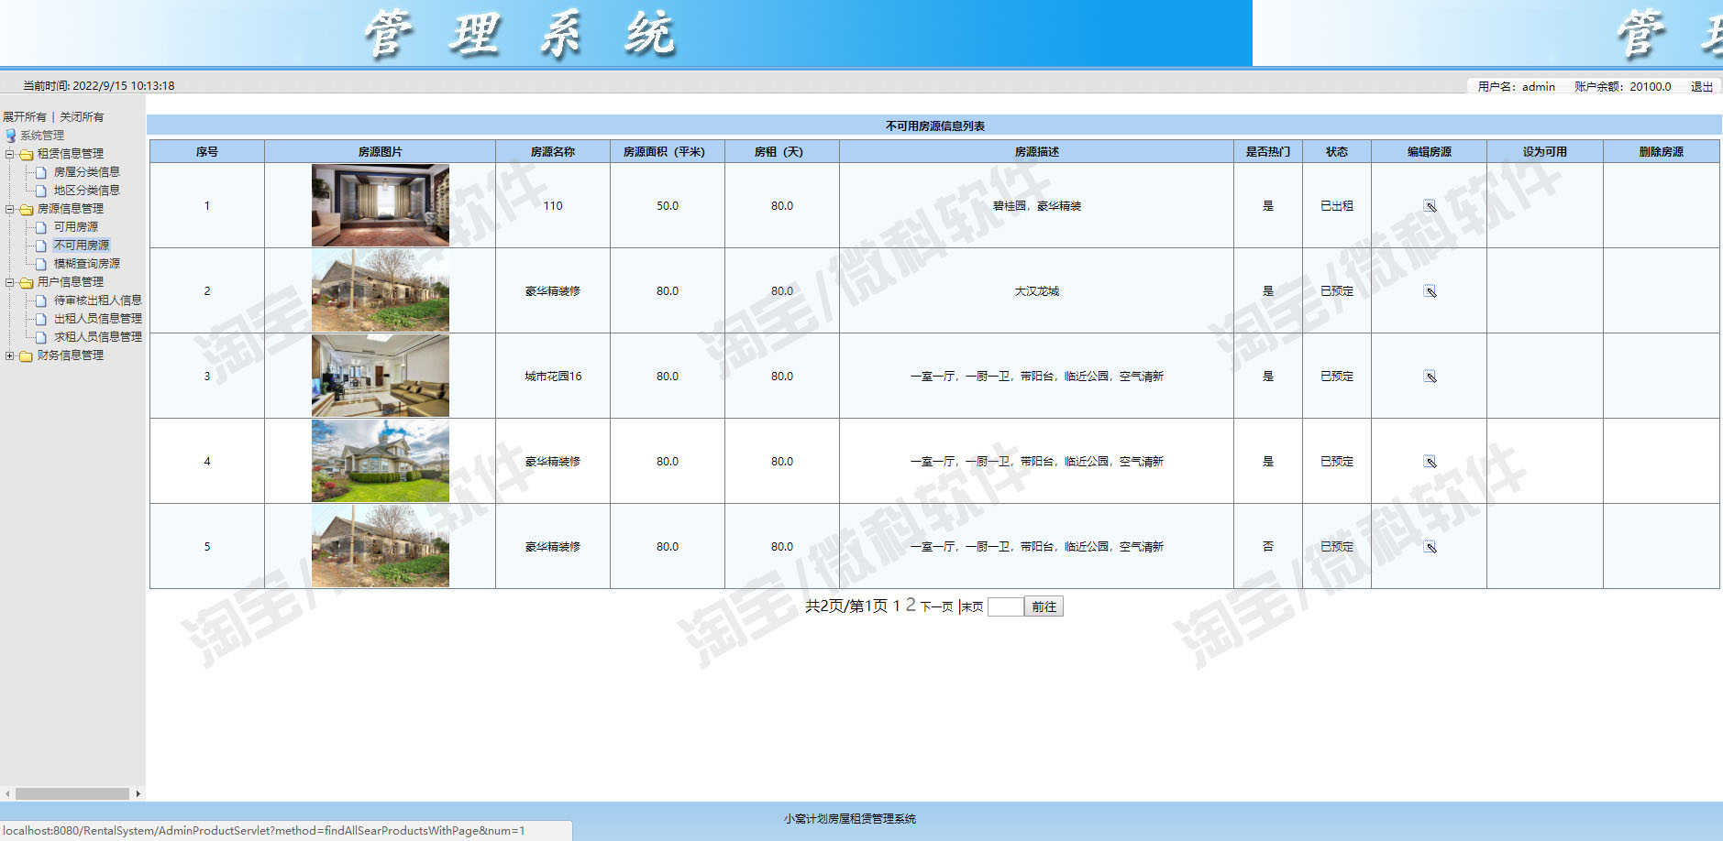Open the house photo in row 5
Viewport: 1723px width, 841px height.
(381, 546)
